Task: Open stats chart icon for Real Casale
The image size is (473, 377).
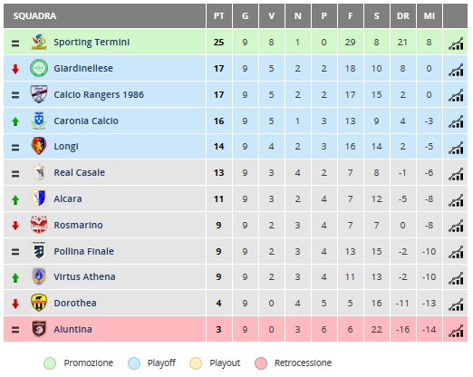Action: [x=456, y=174]
